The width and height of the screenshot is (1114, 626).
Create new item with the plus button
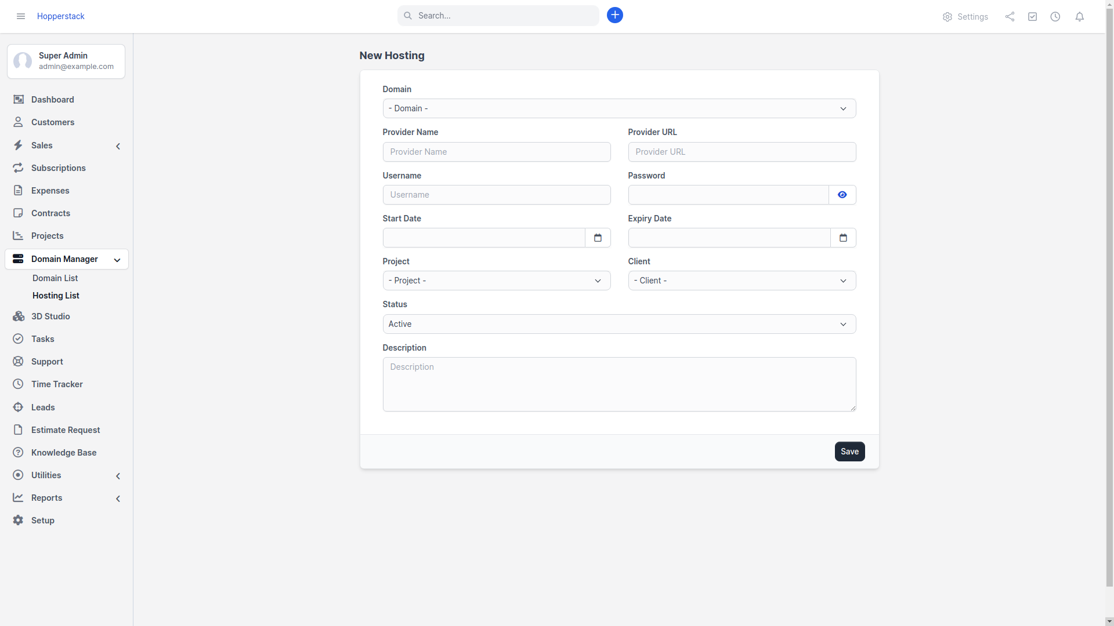pyautogui.click(x=615, y=15)
